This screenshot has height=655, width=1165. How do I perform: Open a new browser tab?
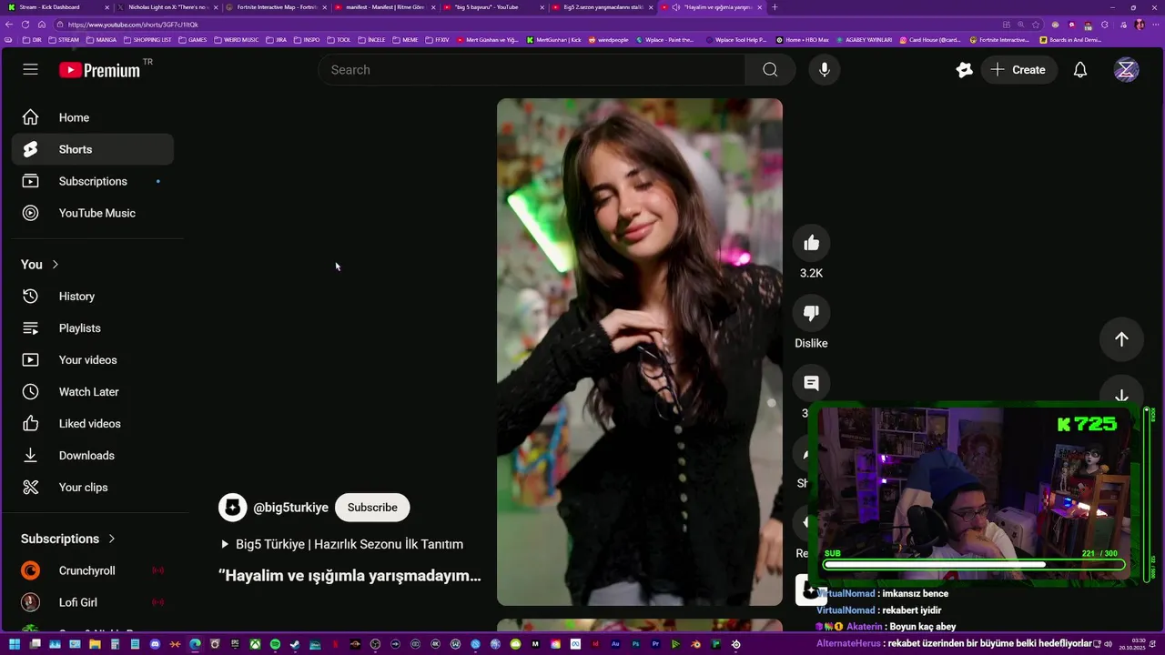[x=775, y=7]
